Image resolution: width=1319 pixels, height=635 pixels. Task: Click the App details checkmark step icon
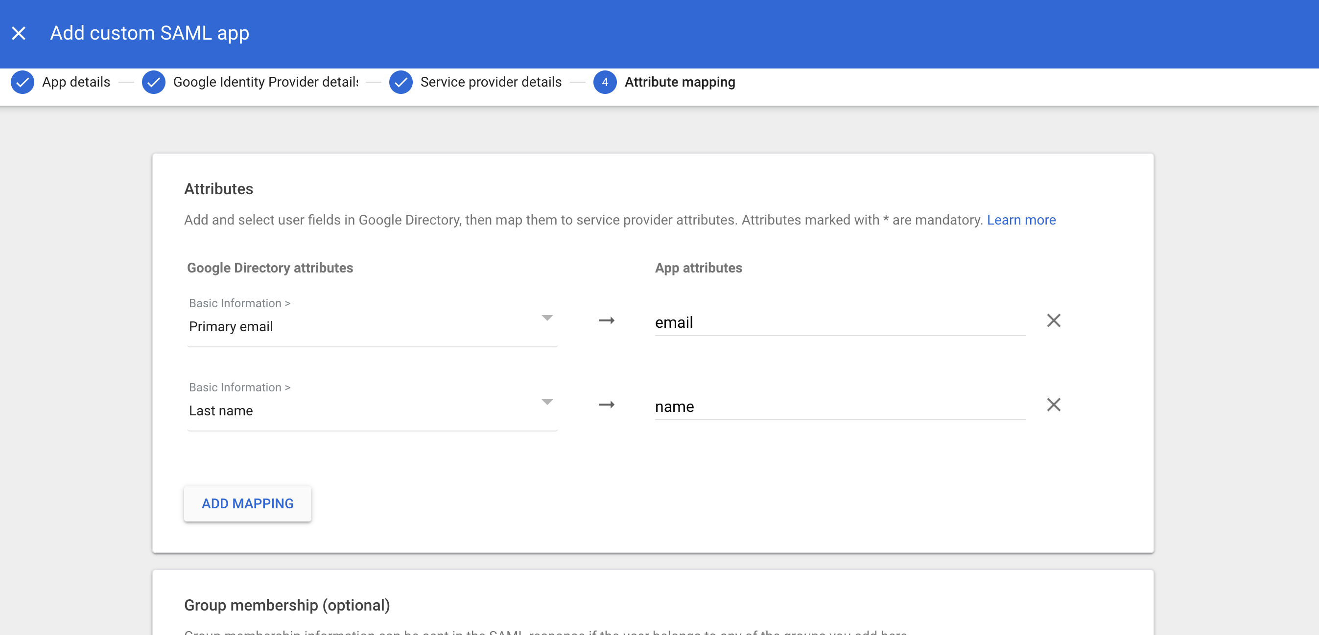[23, 82]
